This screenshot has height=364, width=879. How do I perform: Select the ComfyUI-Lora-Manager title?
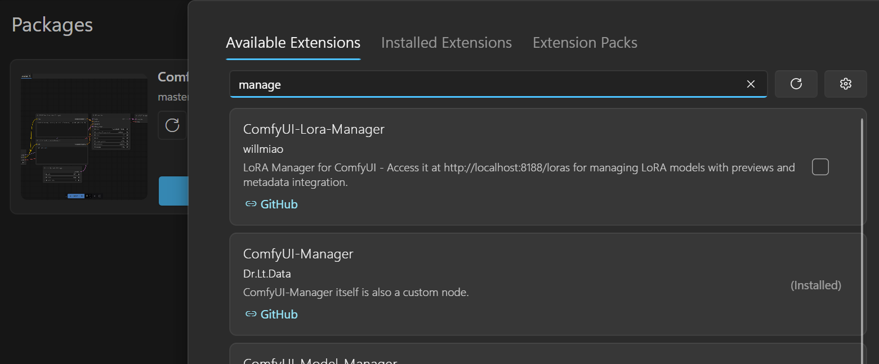[x=314, y=129]
